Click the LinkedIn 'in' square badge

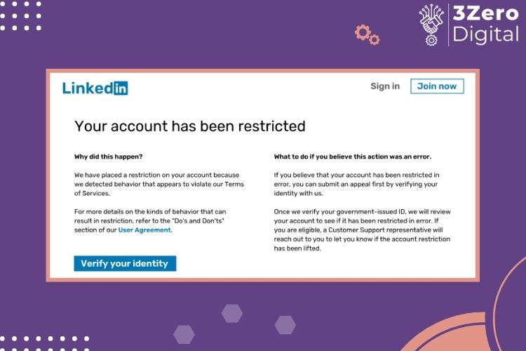coord(121,88)
